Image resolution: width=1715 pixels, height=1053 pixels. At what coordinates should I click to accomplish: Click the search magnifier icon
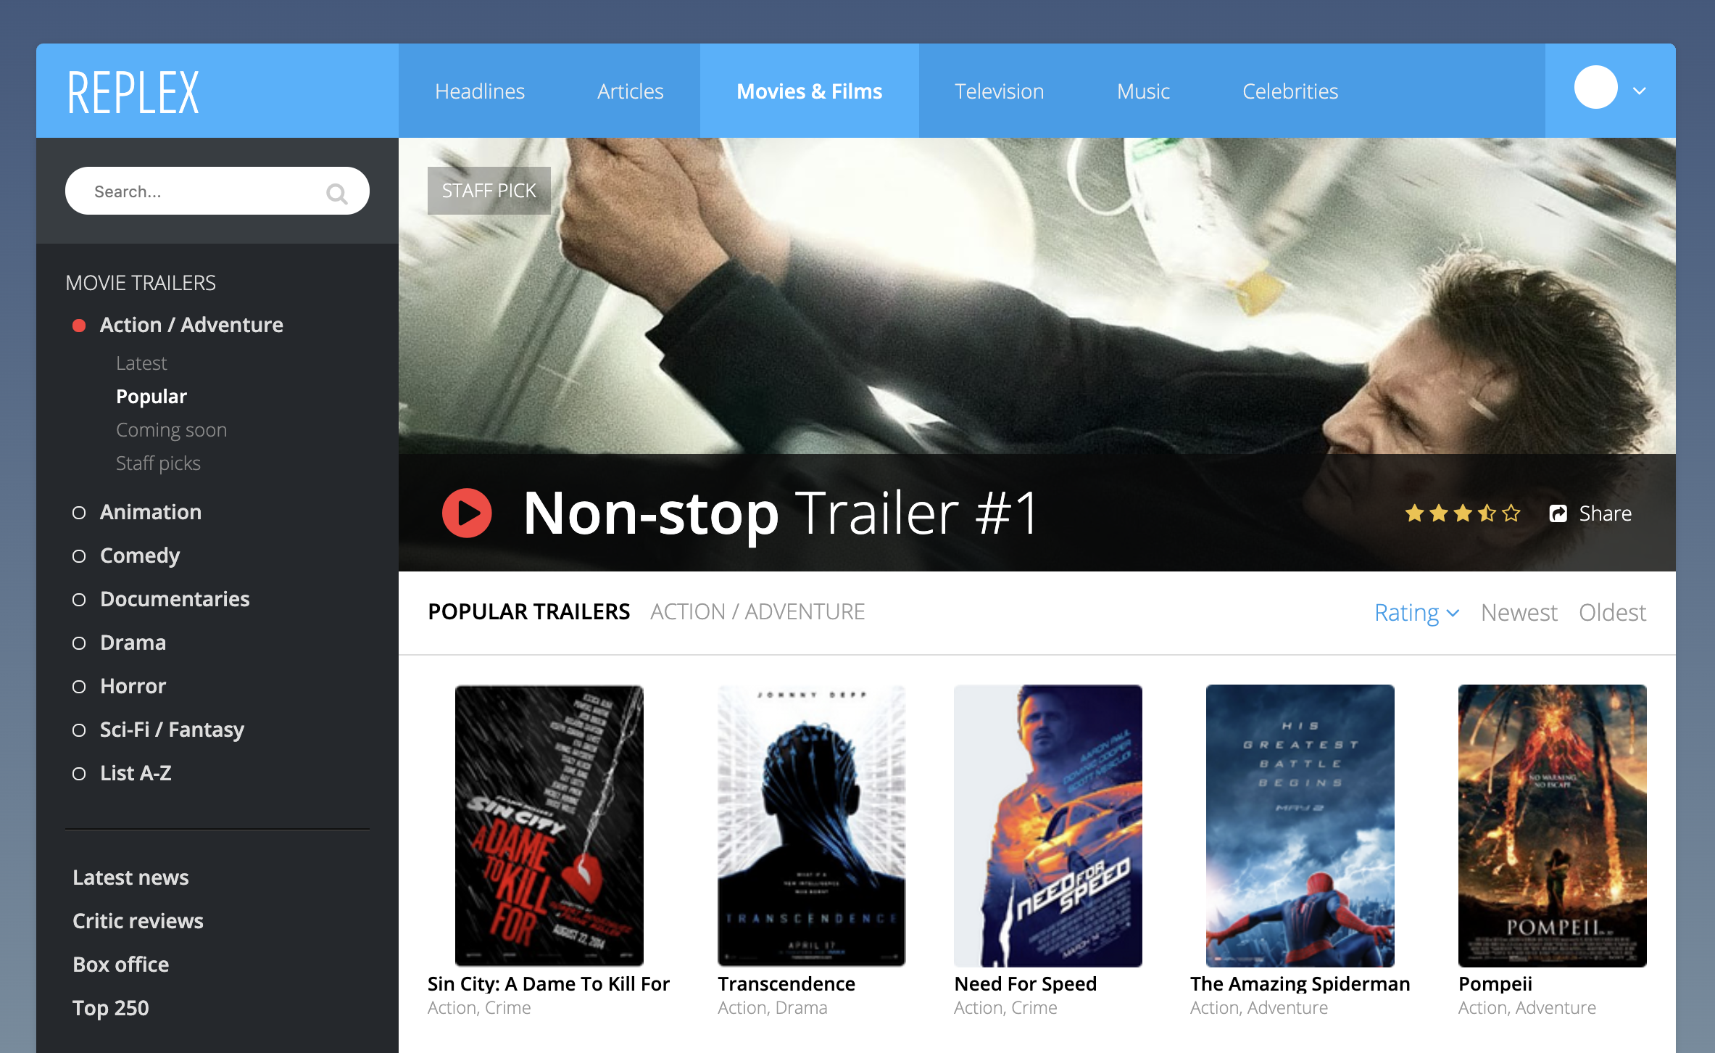(x=337, y=193)
